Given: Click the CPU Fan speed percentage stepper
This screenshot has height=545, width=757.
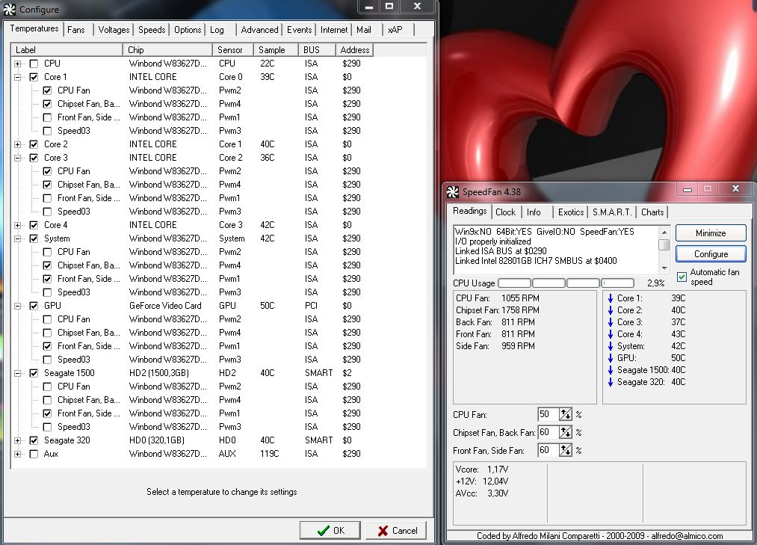Looking at the screenshot, I should click(565, 414).
